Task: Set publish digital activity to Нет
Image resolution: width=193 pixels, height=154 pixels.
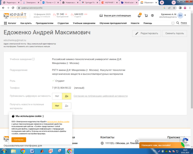Action: point(57,96)
